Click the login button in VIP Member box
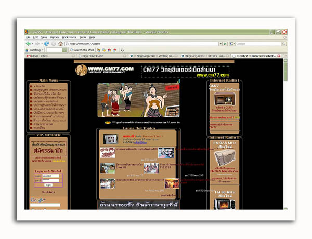312x239 pixels. coord(48,185)
